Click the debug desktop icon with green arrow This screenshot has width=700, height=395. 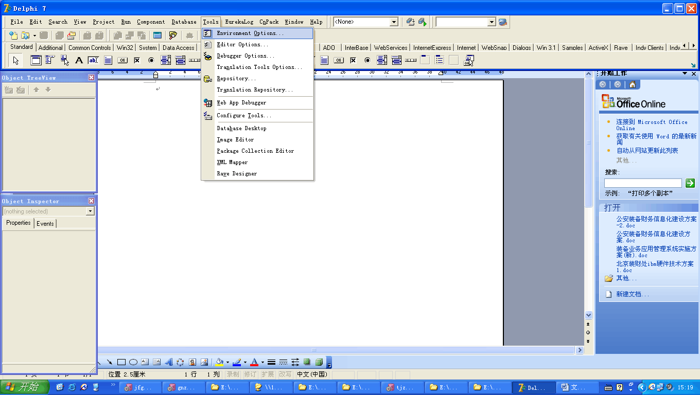point(423,22)
